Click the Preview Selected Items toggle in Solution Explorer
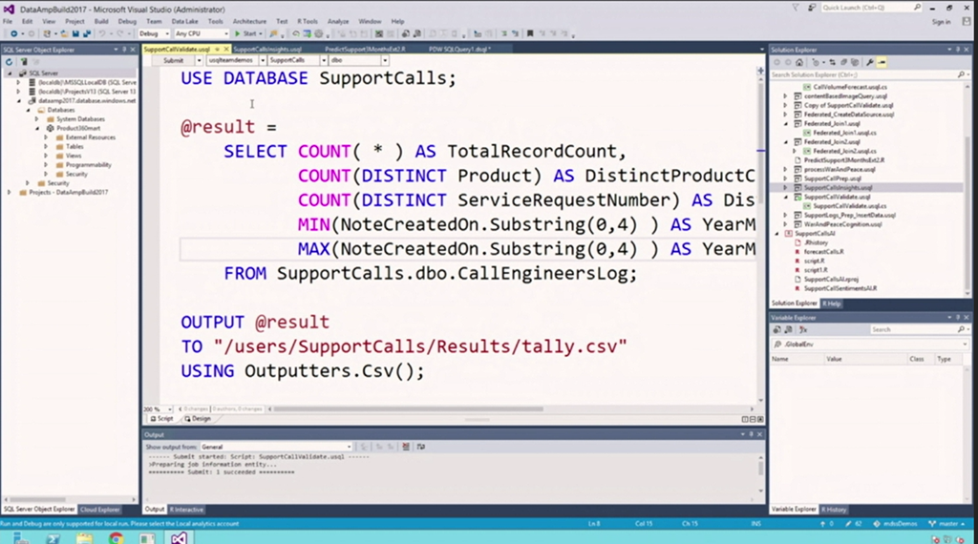 tap(882, 62)
